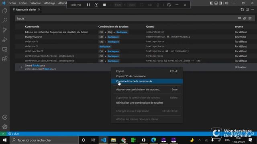Open the Fichier menu

coord(12,3)
